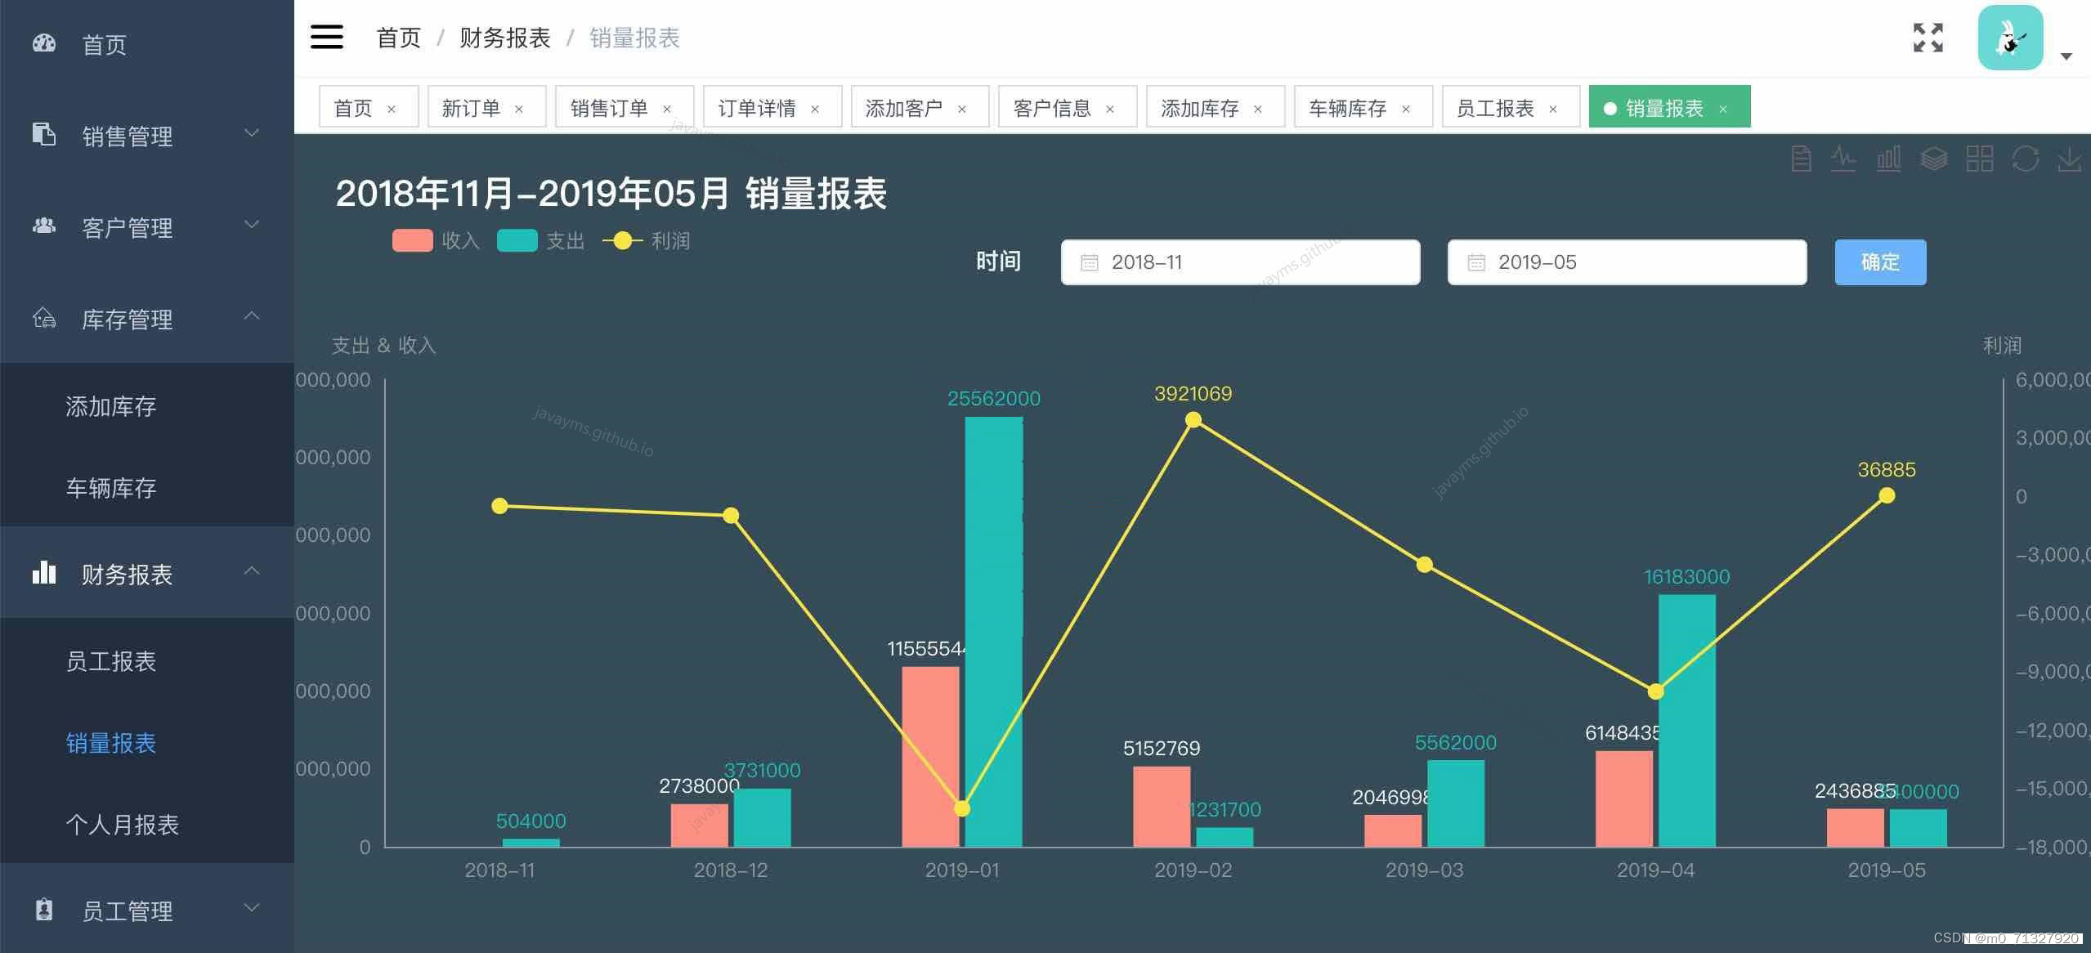Close the 添加客户 tab
Image resolution: width=2091 pixels, height=953 pixels.
tap(962, 110)
